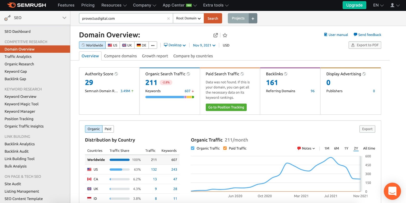Switch distribution to Organic

94,129
